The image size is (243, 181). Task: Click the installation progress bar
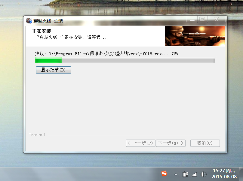click(x=125, y=60)
